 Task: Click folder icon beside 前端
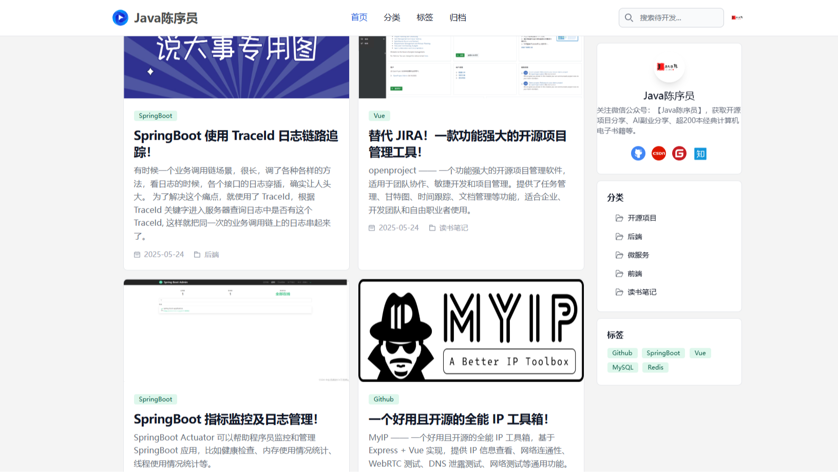tap(619, 274)
